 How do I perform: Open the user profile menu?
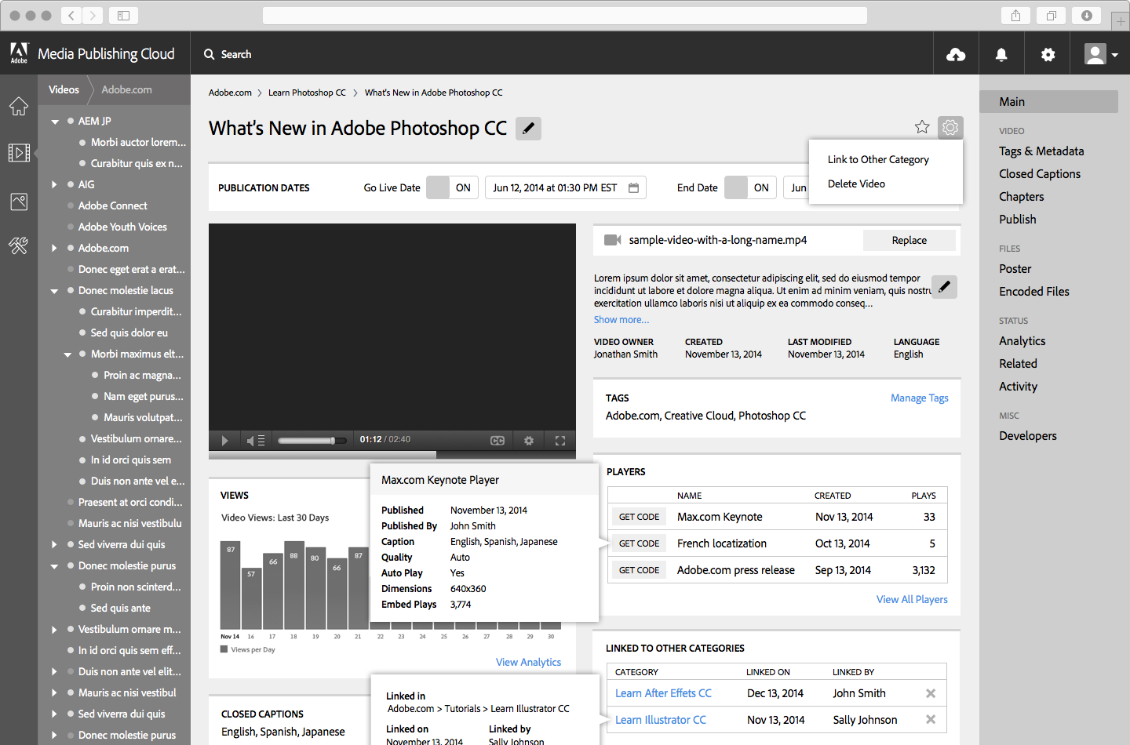coord(1101,54)
